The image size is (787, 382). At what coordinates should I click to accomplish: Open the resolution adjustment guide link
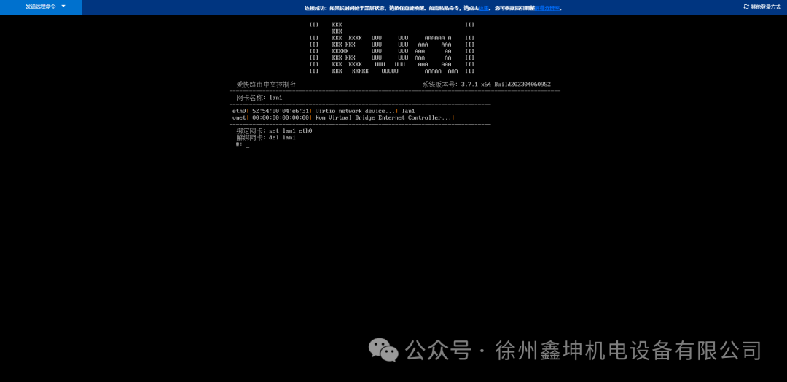tap(547, 8)
